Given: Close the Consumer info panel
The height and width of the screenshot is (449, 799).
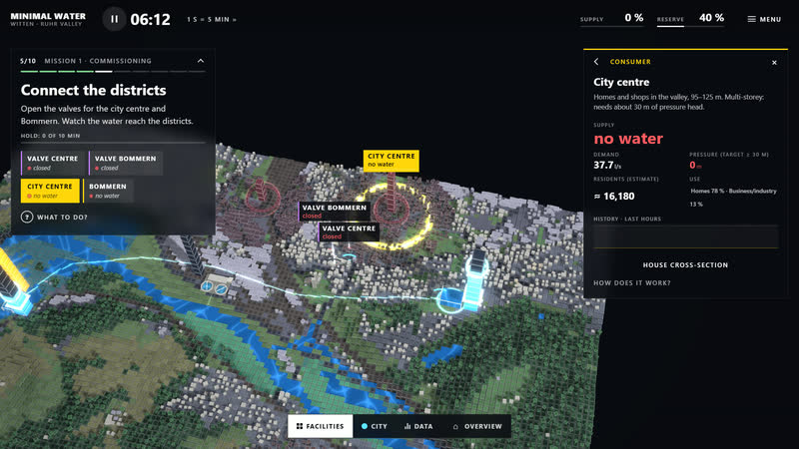Looking at the screenshot, I should tap(774, 63).
